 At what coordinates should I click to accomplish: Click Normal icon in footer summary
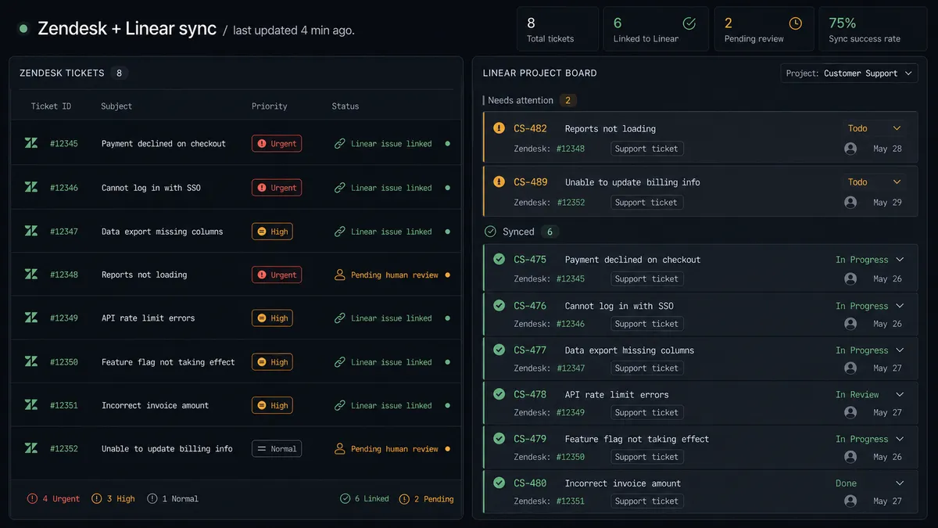(x=152, y=498)
